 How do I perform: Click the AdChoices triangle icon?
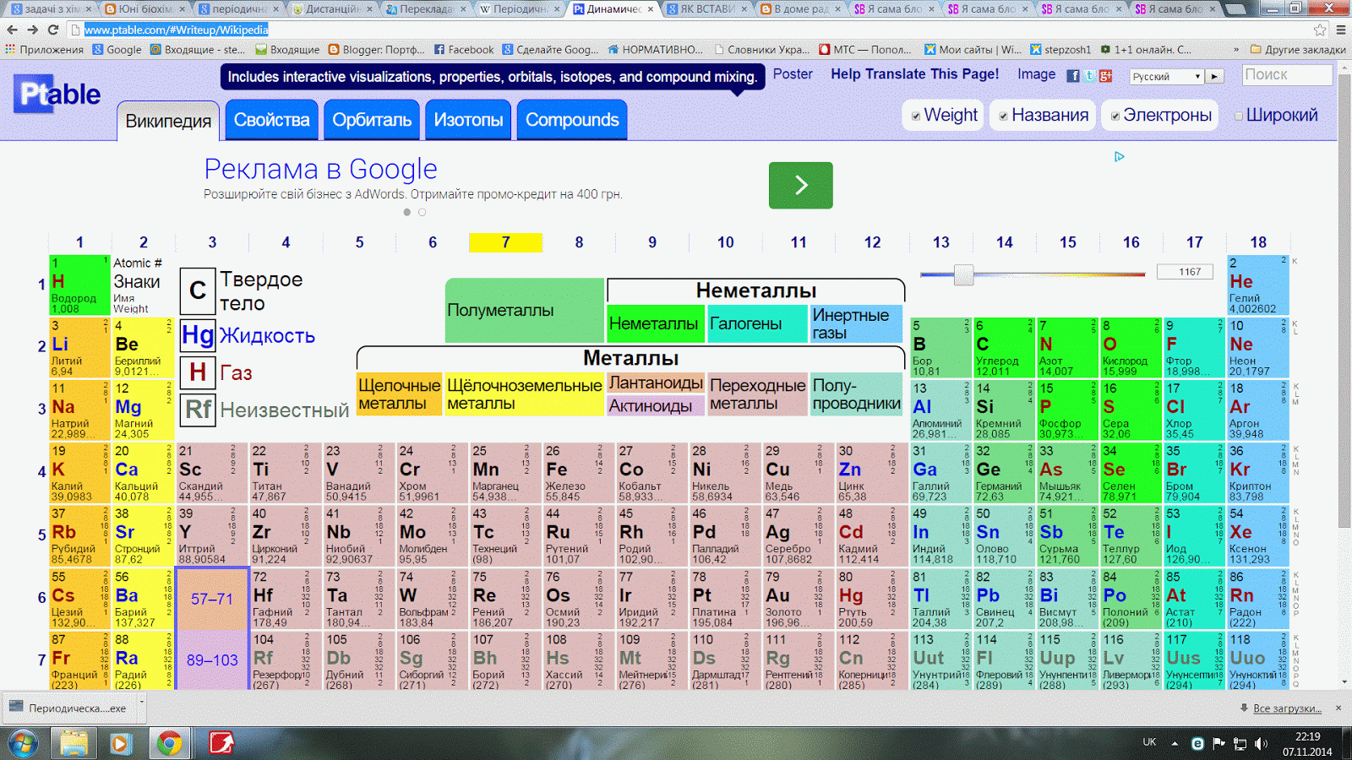click(x=1120, y=156)
